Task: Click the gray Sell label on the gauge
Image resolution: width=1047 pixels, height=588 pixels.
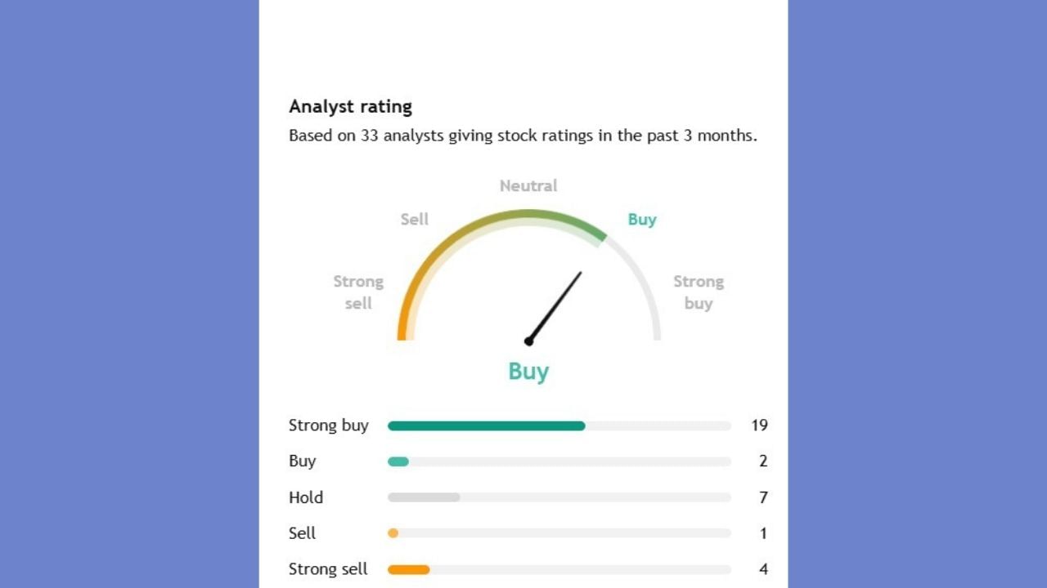Action: tap(415, 219)
